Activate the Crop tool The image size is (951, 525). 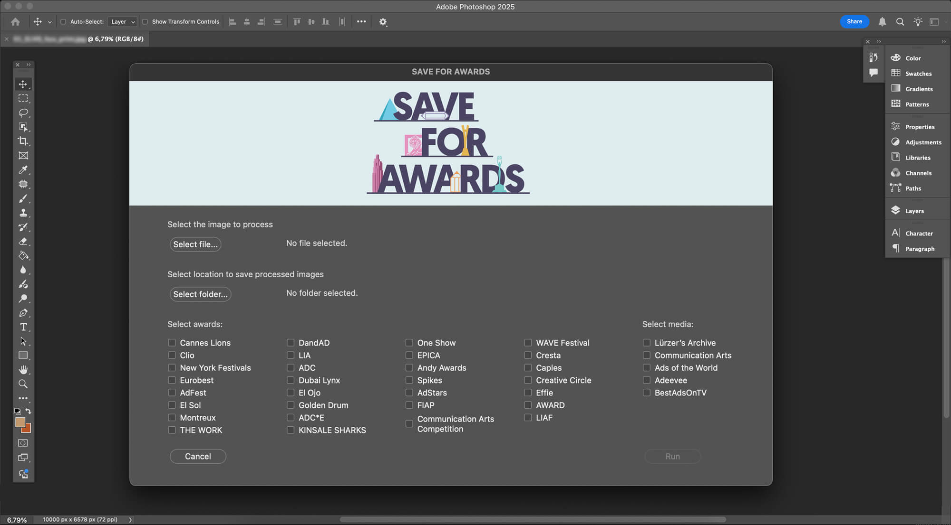(x=23, y=141)
